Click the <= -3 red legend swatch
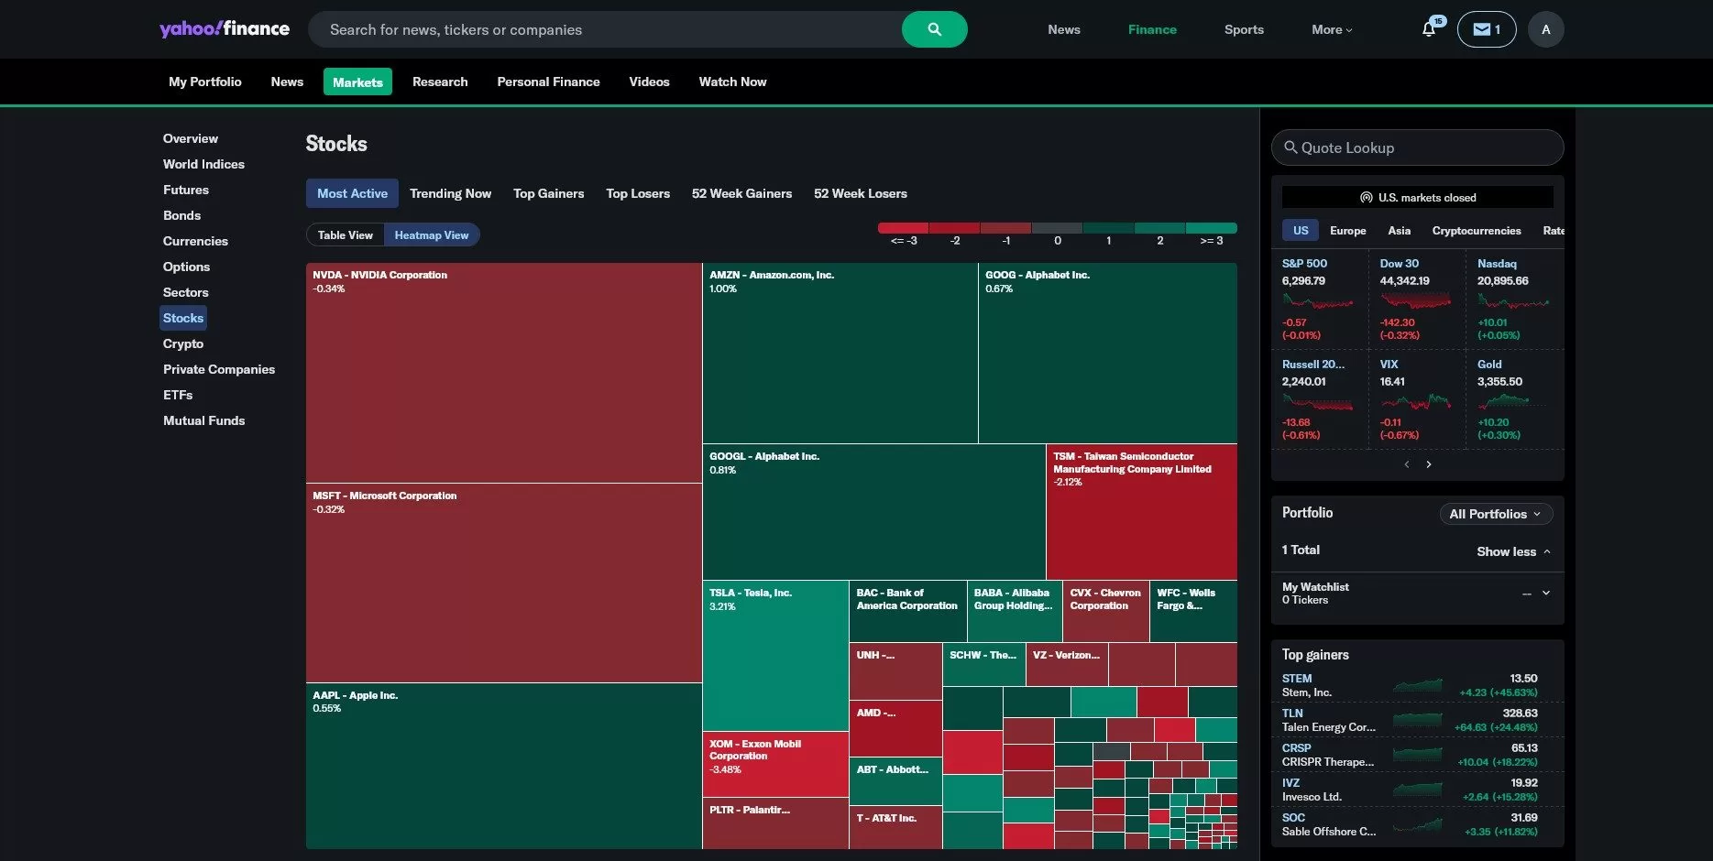The height and width of the screenshot is (861, 1713). pos(903,228)
